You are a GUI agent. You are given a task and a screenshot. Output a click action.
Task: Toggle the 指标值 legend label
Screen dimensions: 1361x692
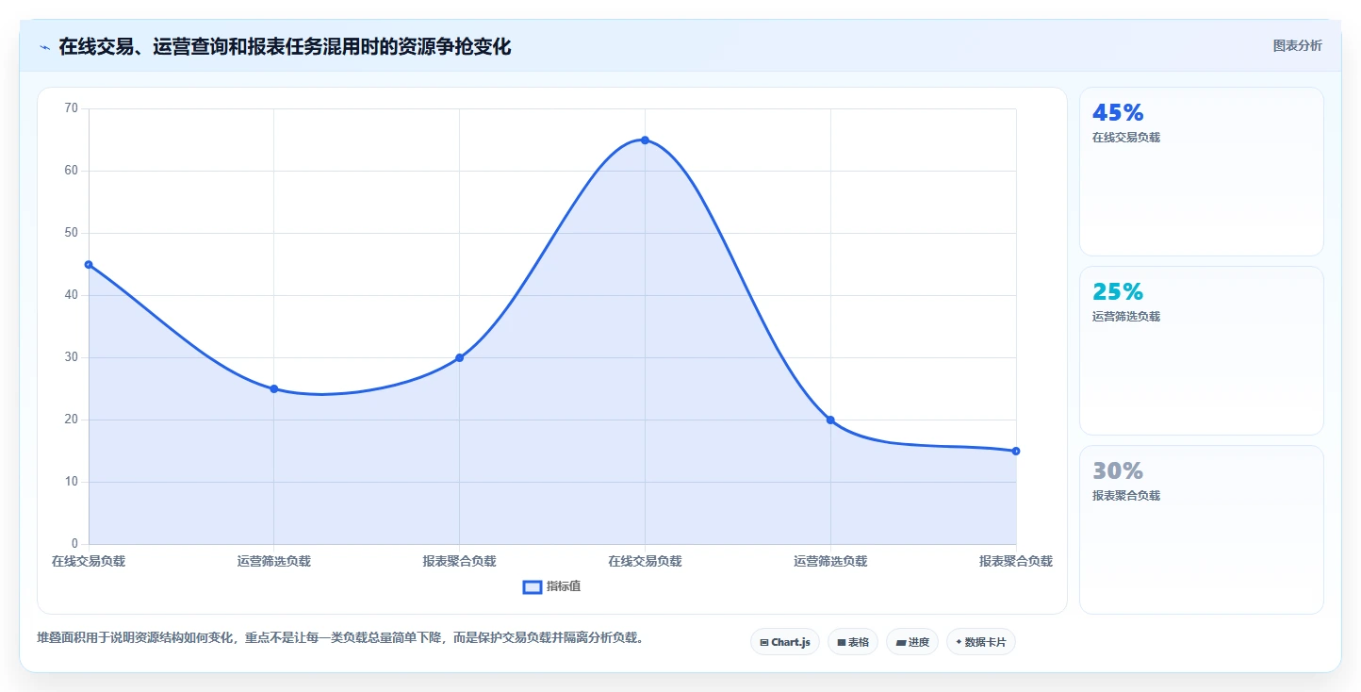(564, 586)
